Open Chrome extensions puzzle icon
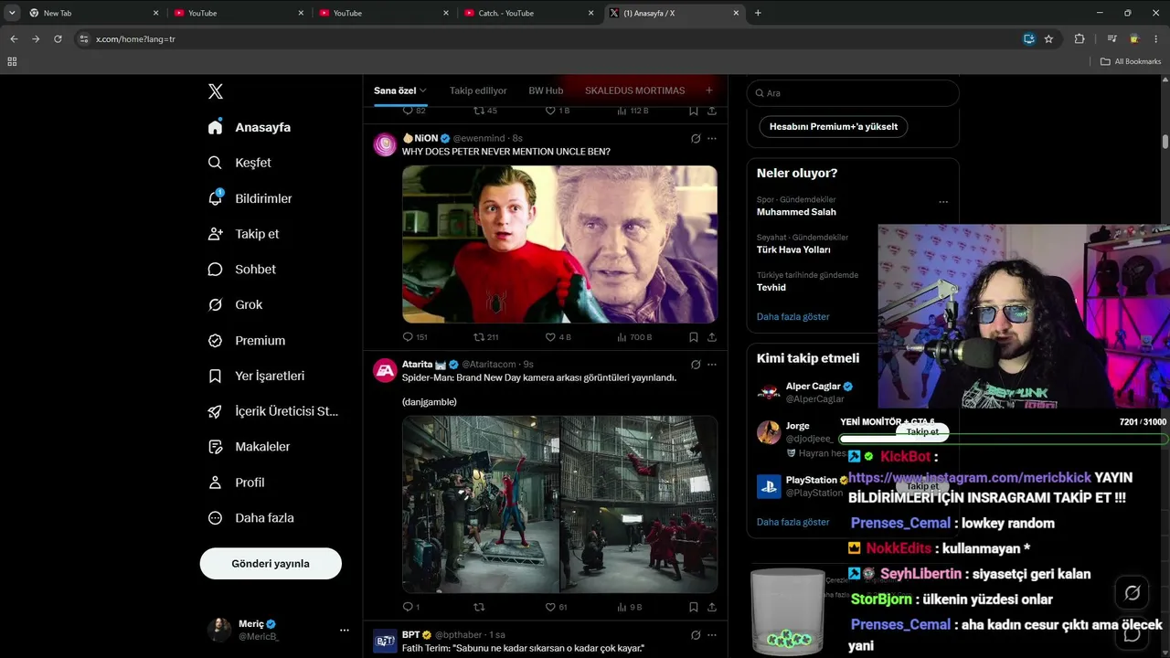Viewport: 1170px width, 658px height. [1080, 38]
